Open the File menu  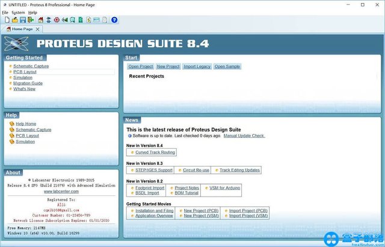(5, 13)
